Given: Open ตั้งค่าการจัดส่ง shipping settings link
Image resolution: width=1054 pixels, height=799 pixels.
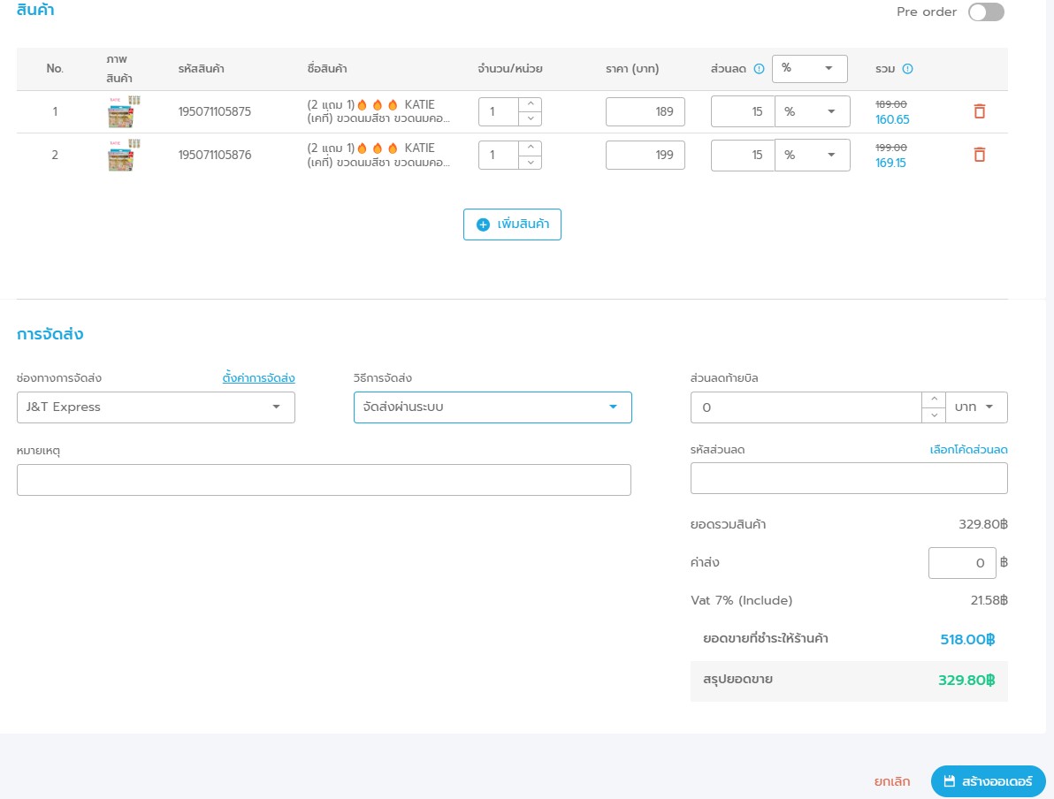Looking at the screenshot, I should pyautogui.click(x=258, y=378).
